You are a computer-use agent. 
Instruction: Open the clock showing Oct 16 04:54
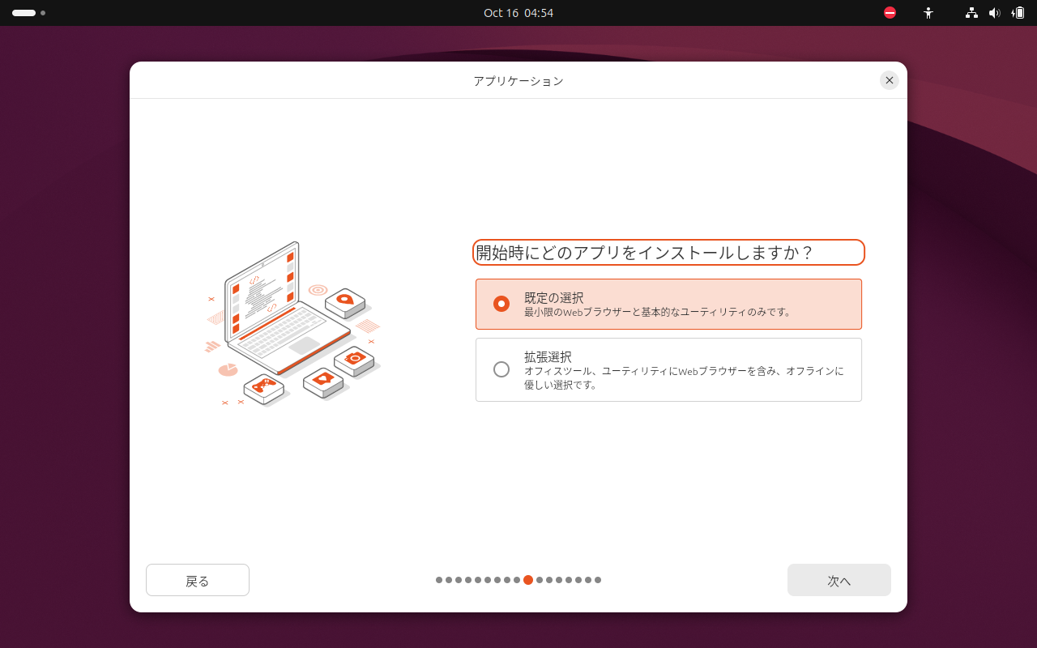pyautogui.click(x=518, y=13)
